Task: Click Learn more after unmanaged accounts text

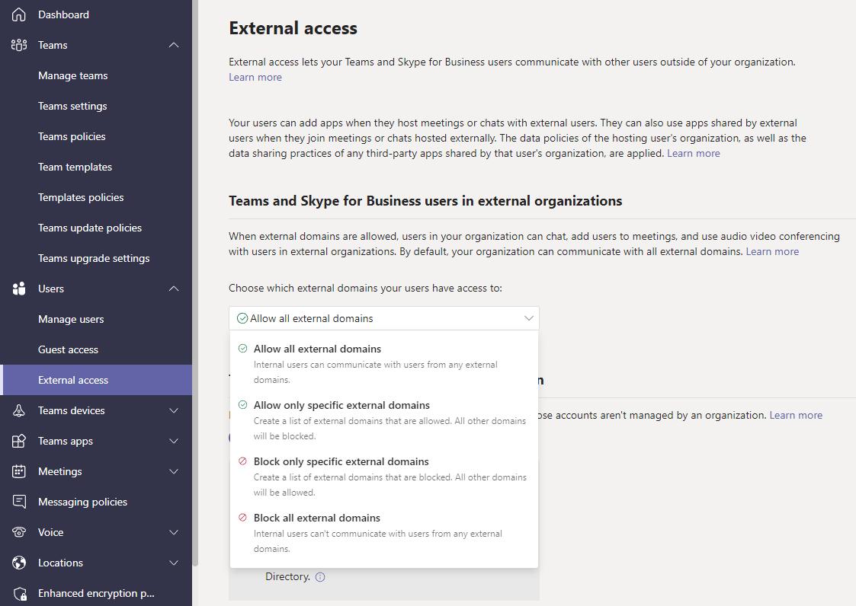Action: coord(796,415)
